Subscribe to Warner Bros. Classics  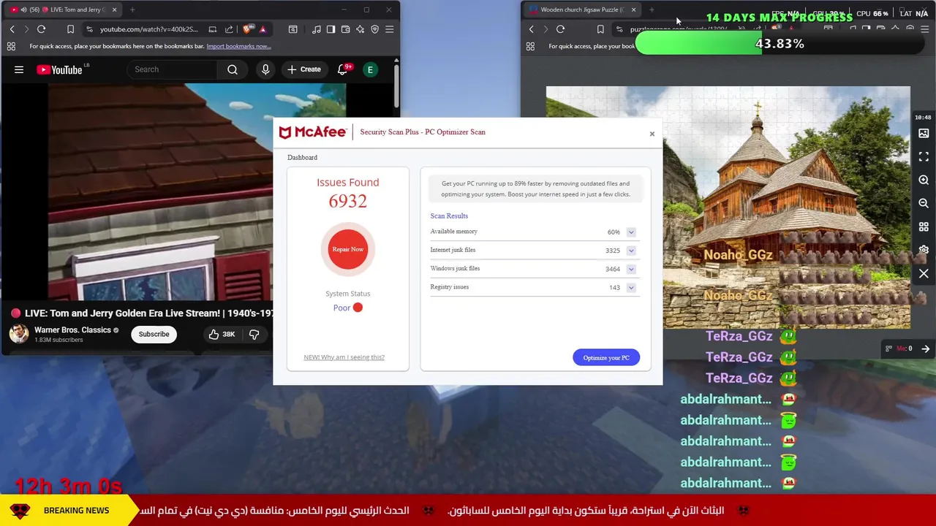coord(154,335)
